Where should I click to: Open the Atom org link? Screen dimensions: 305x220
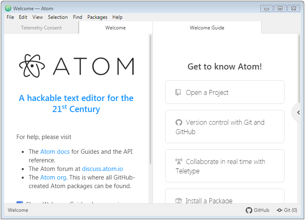(53, 177)
